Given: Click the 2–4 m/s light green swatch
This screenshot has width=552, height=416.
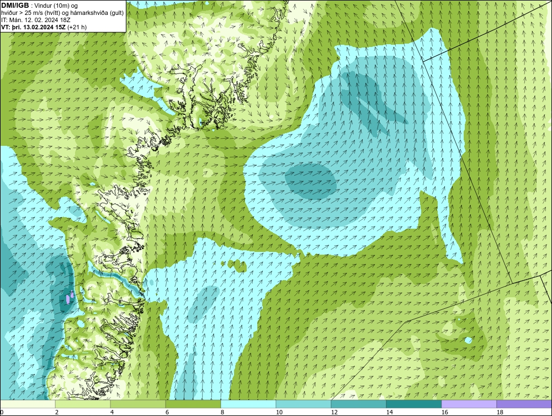Looking at the screenshot, I should click(x=83, y=404).
